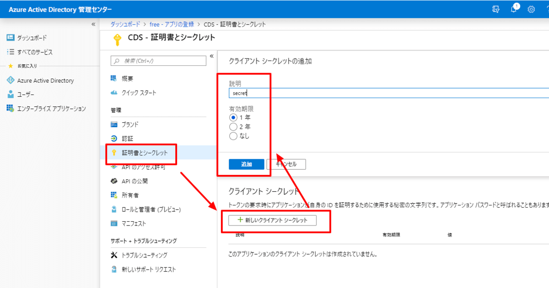Click the マニフェスト icon
The height and width of the screenshot is (288, 549).
114,224
